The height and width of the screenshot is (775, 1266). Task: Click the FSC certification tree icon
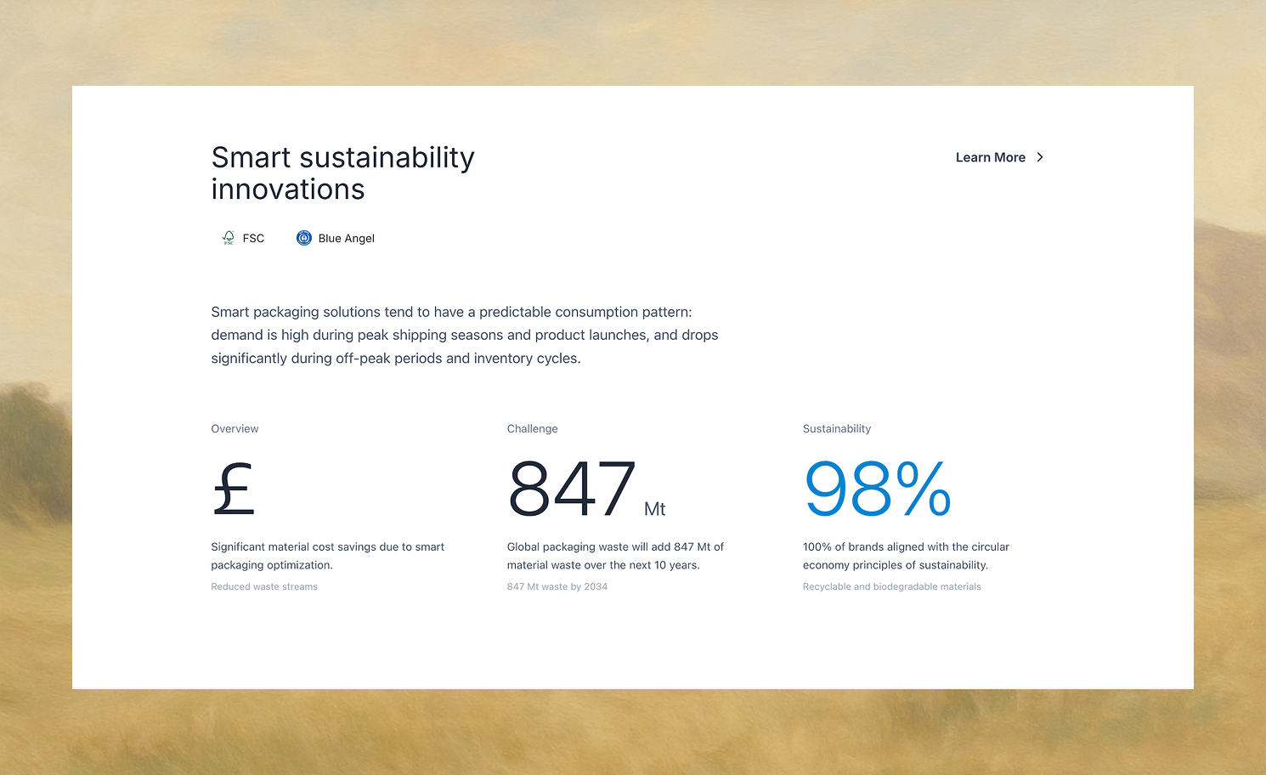[x=228, y=238]
